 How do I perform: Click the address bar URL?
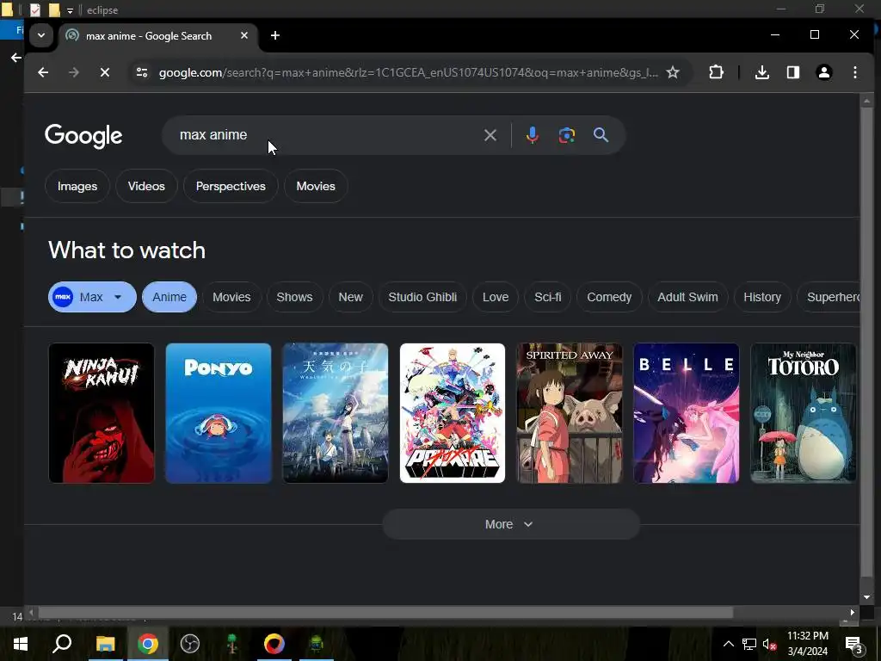[x=408, y=72]
